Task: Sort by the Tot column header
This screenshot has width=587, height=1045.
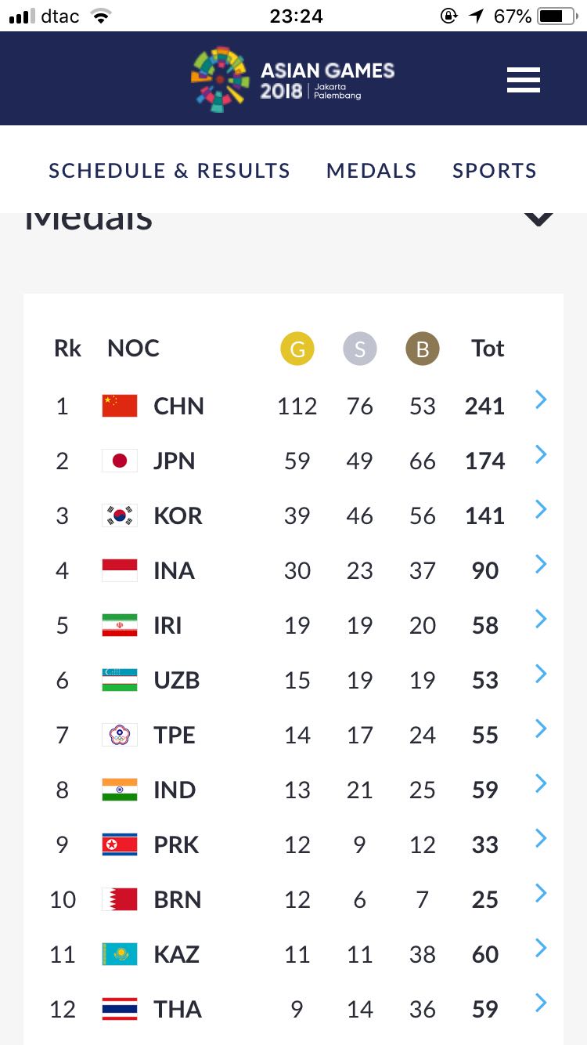Action: tap(488, 349)
